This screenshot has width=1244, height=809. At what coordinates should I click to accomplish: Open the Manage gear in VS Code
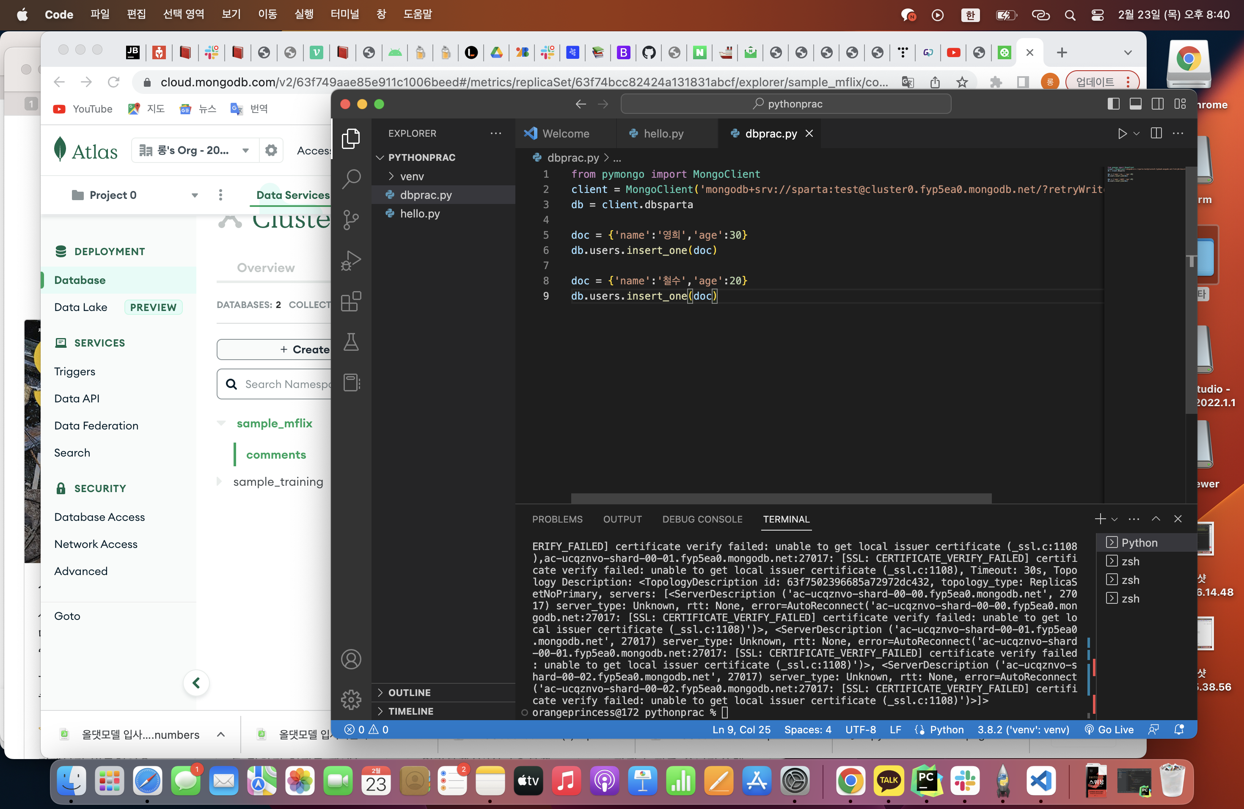pyautogui.click(x=351, y=699)
